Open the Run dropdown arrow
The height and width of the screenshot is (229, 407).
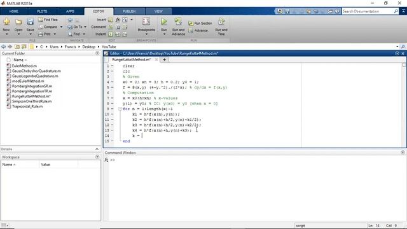tap(164, 34)
